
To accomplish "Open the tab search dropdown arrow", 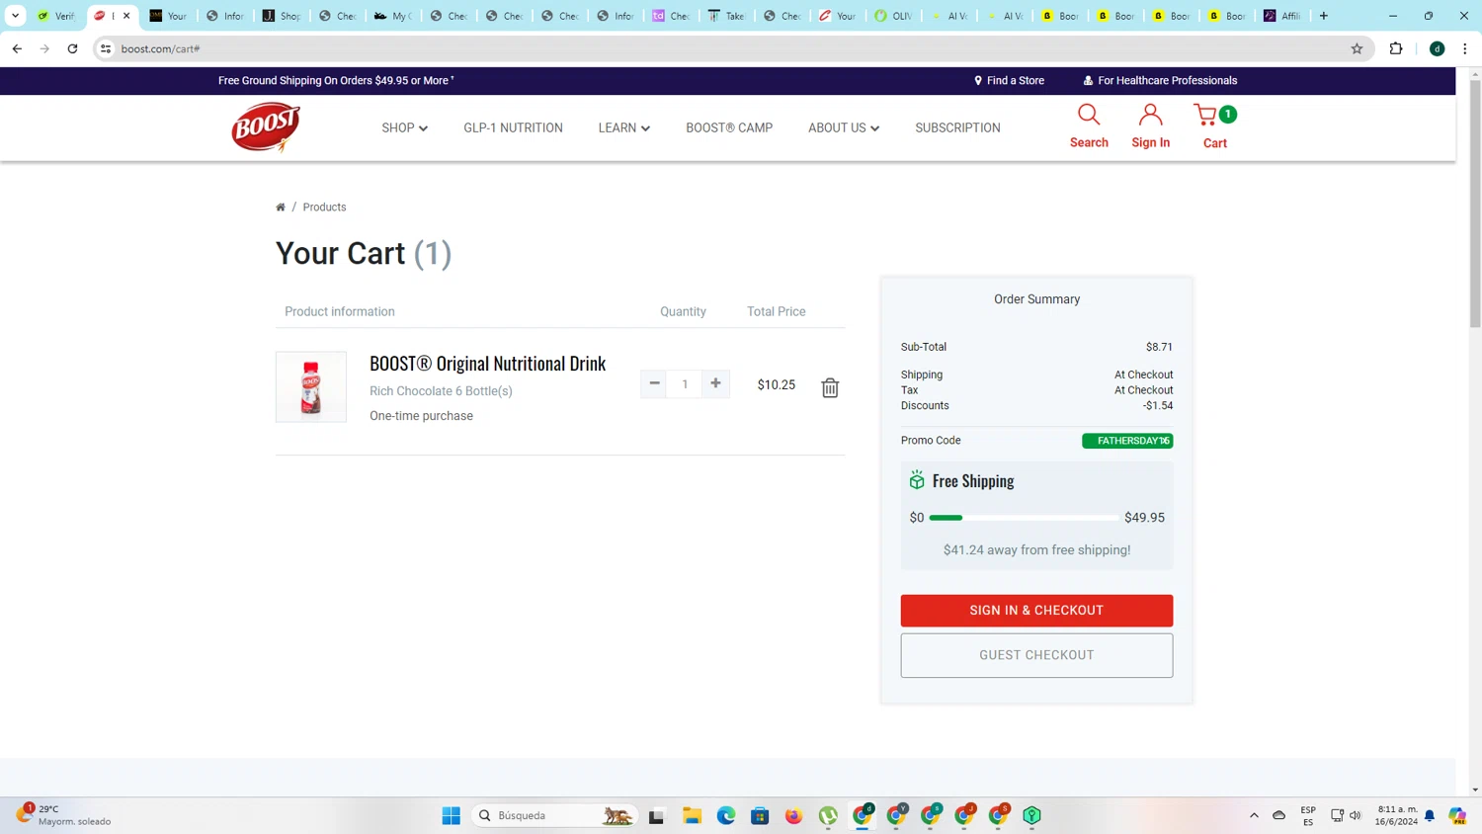I will point(15,16).
